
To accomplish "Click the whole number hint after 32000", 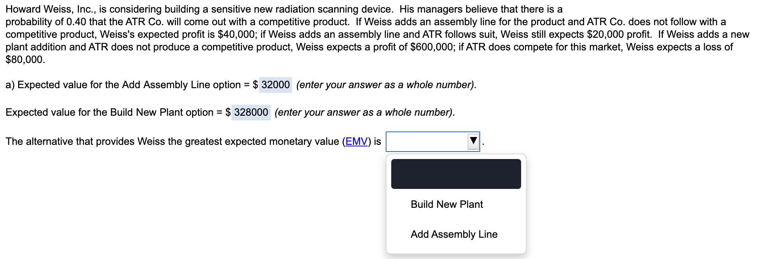I will [x=386, y=85].
